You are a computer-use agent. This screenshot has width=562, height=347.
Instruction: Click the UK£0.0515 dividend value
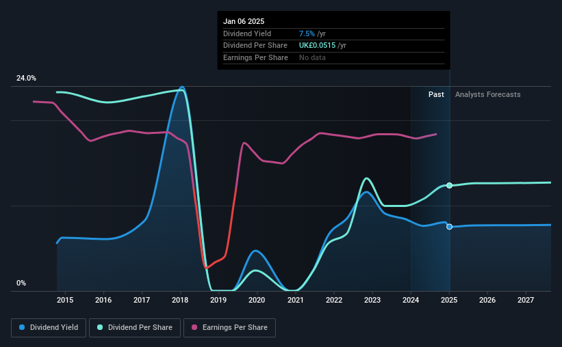[317, 46]
